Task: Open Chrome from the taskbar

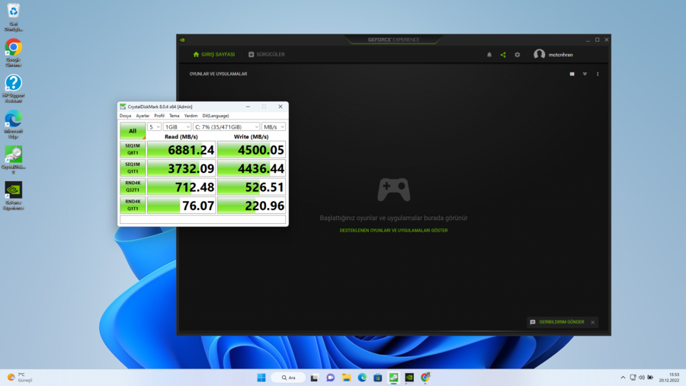Action: point(425,378)
